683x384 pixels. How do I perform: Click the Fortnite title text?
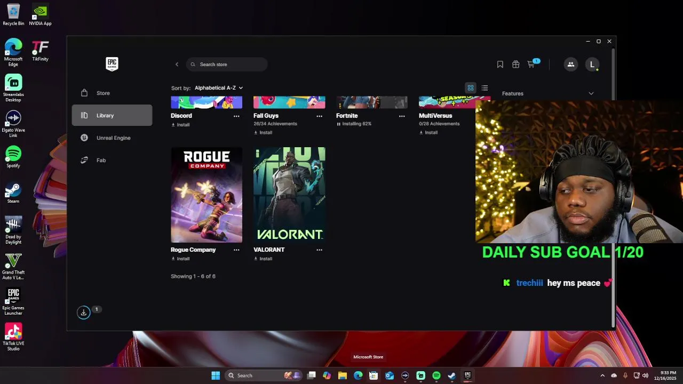[347, 116]
